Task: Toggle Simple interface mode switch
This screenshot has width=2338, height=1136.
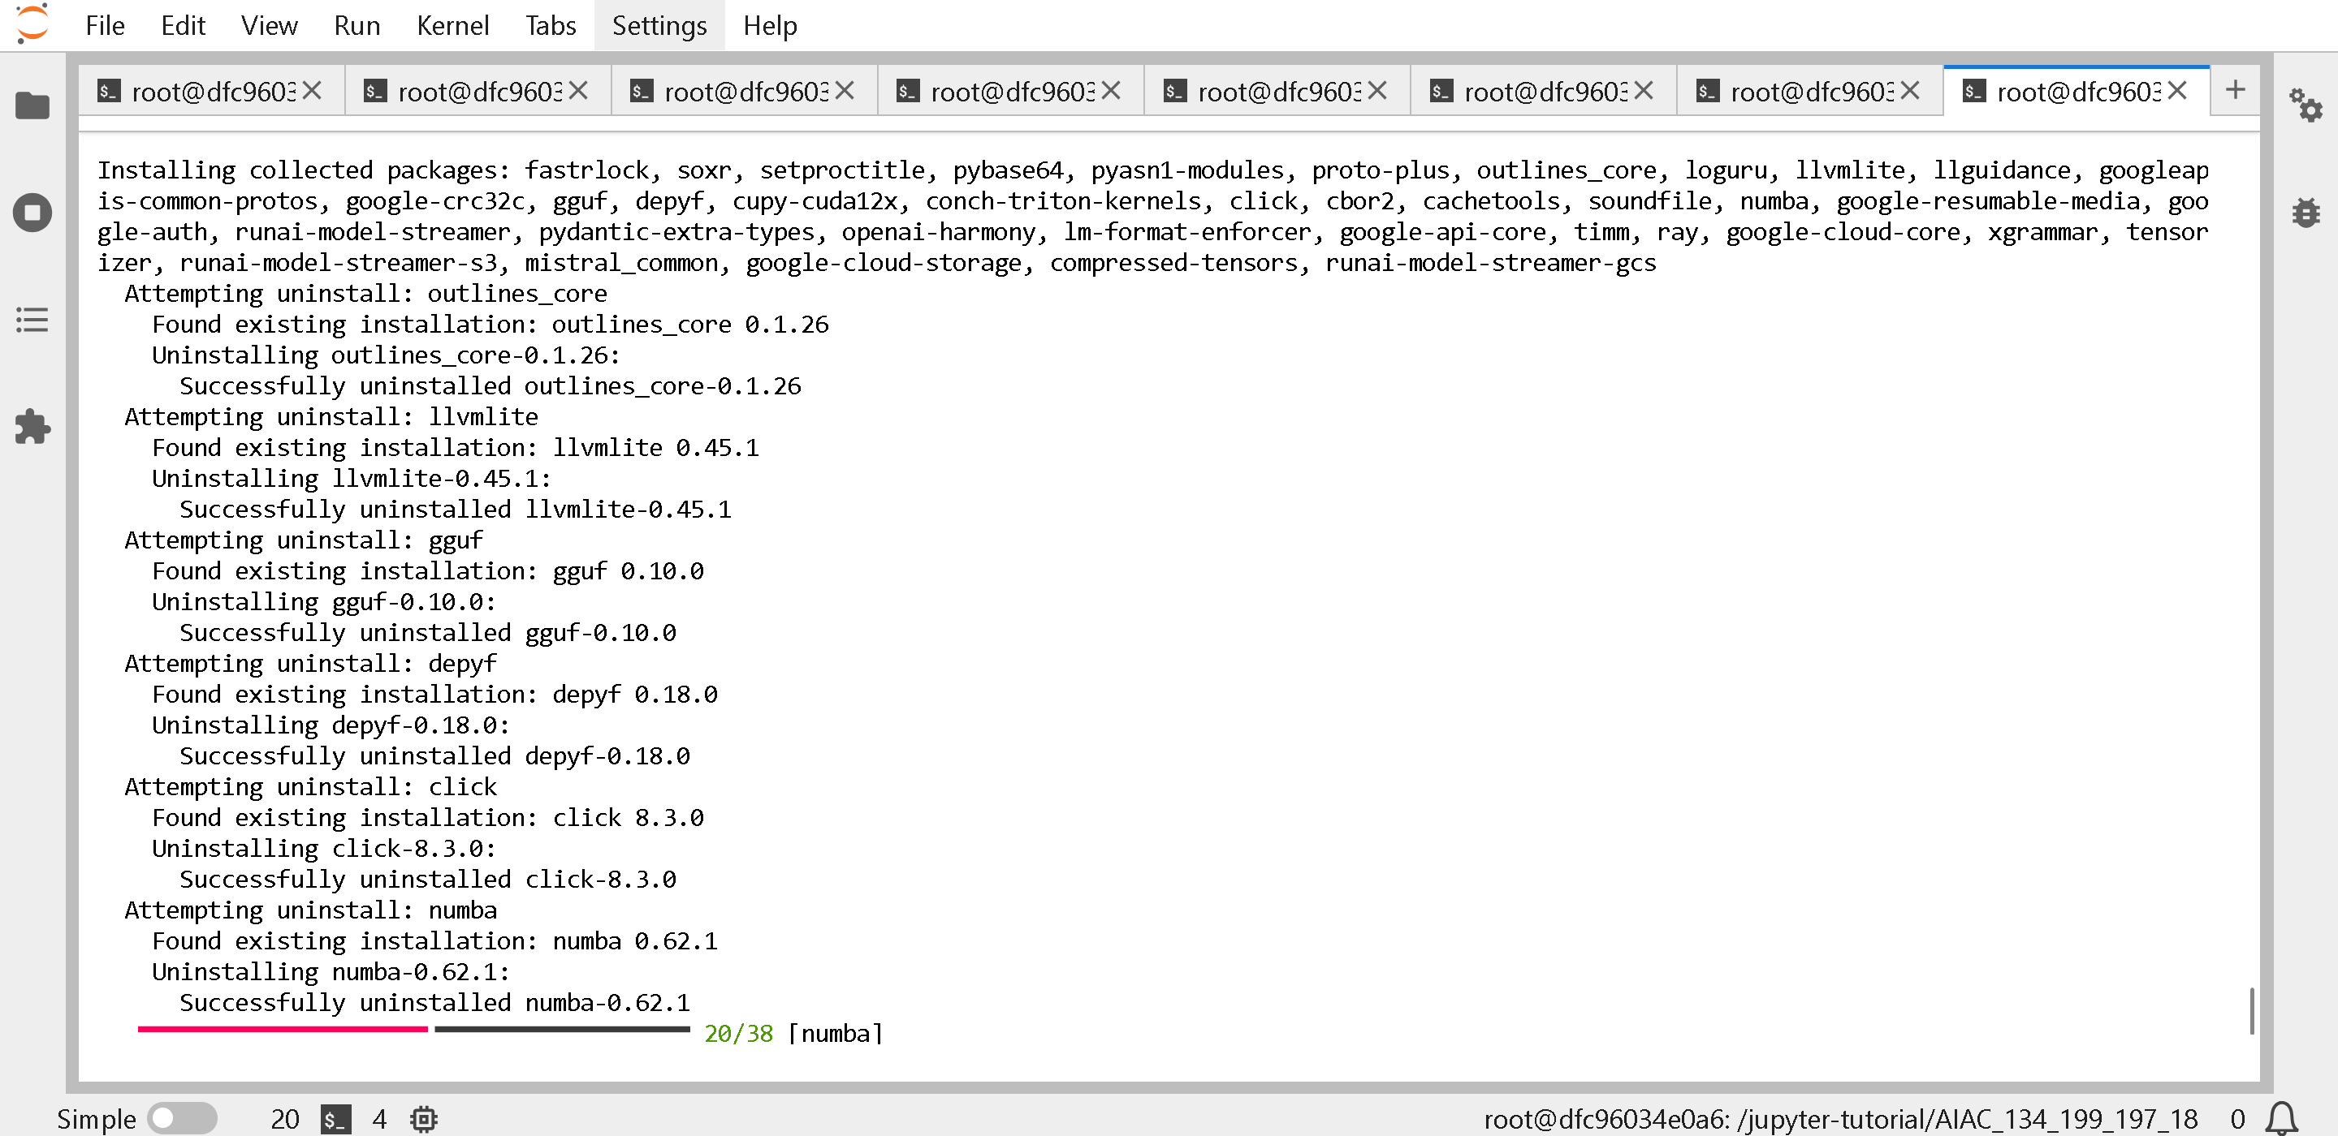Action: (182, 1119)
